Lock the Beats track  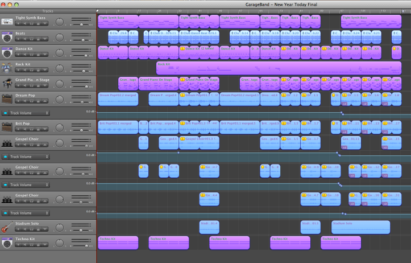(38, 39)
